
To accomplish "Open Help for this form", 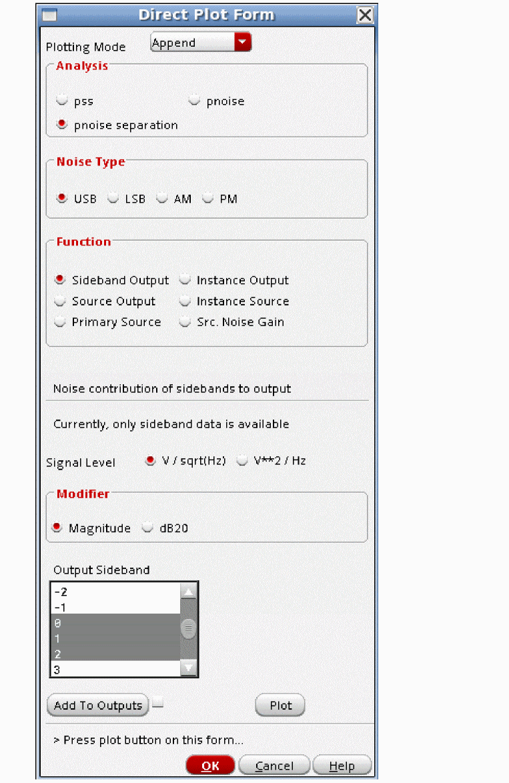I will (x=342, y=766).
